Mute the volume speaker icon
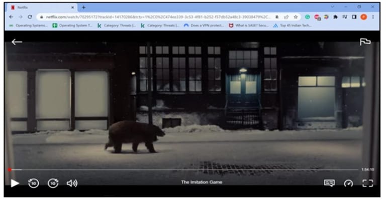This screenshot has height=200, width=386. [72, 183]
